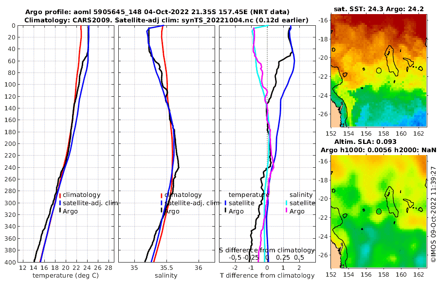This screenshot has height=282, width=438.
Task: Click the float location circle on SLA map
Action: tap(379, 211)
